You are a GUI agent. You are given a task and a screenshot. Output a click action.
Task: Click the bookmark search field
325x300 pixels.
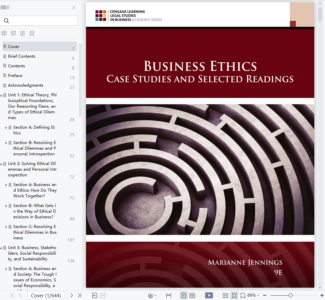coord(39,21)
